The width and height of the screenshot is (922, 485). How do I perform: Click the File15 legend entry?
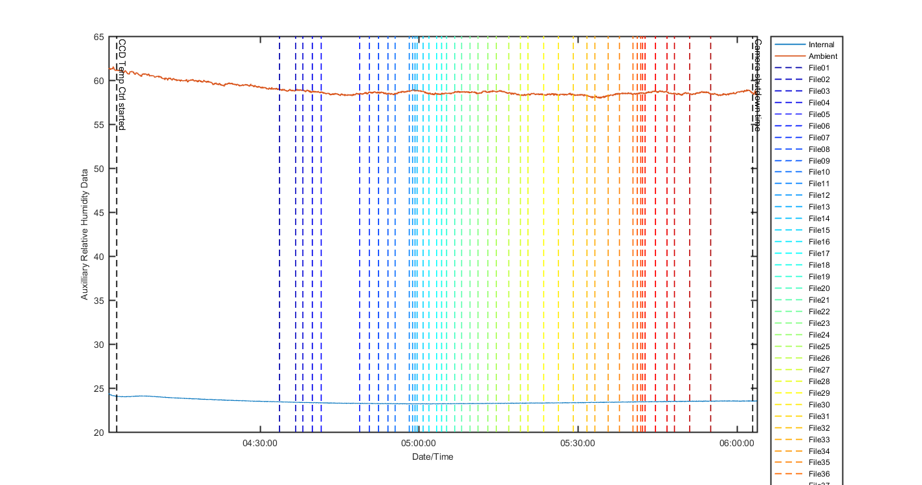click(803, 230)
